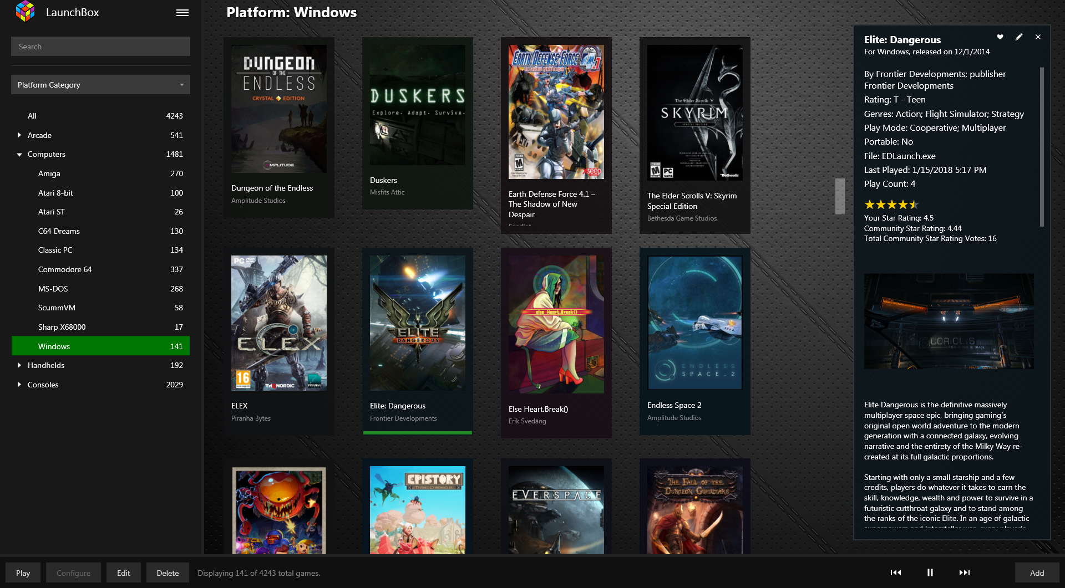Select the All platforms entry
The width and height of the screenshot is (1065, 588).
point(100,116)
